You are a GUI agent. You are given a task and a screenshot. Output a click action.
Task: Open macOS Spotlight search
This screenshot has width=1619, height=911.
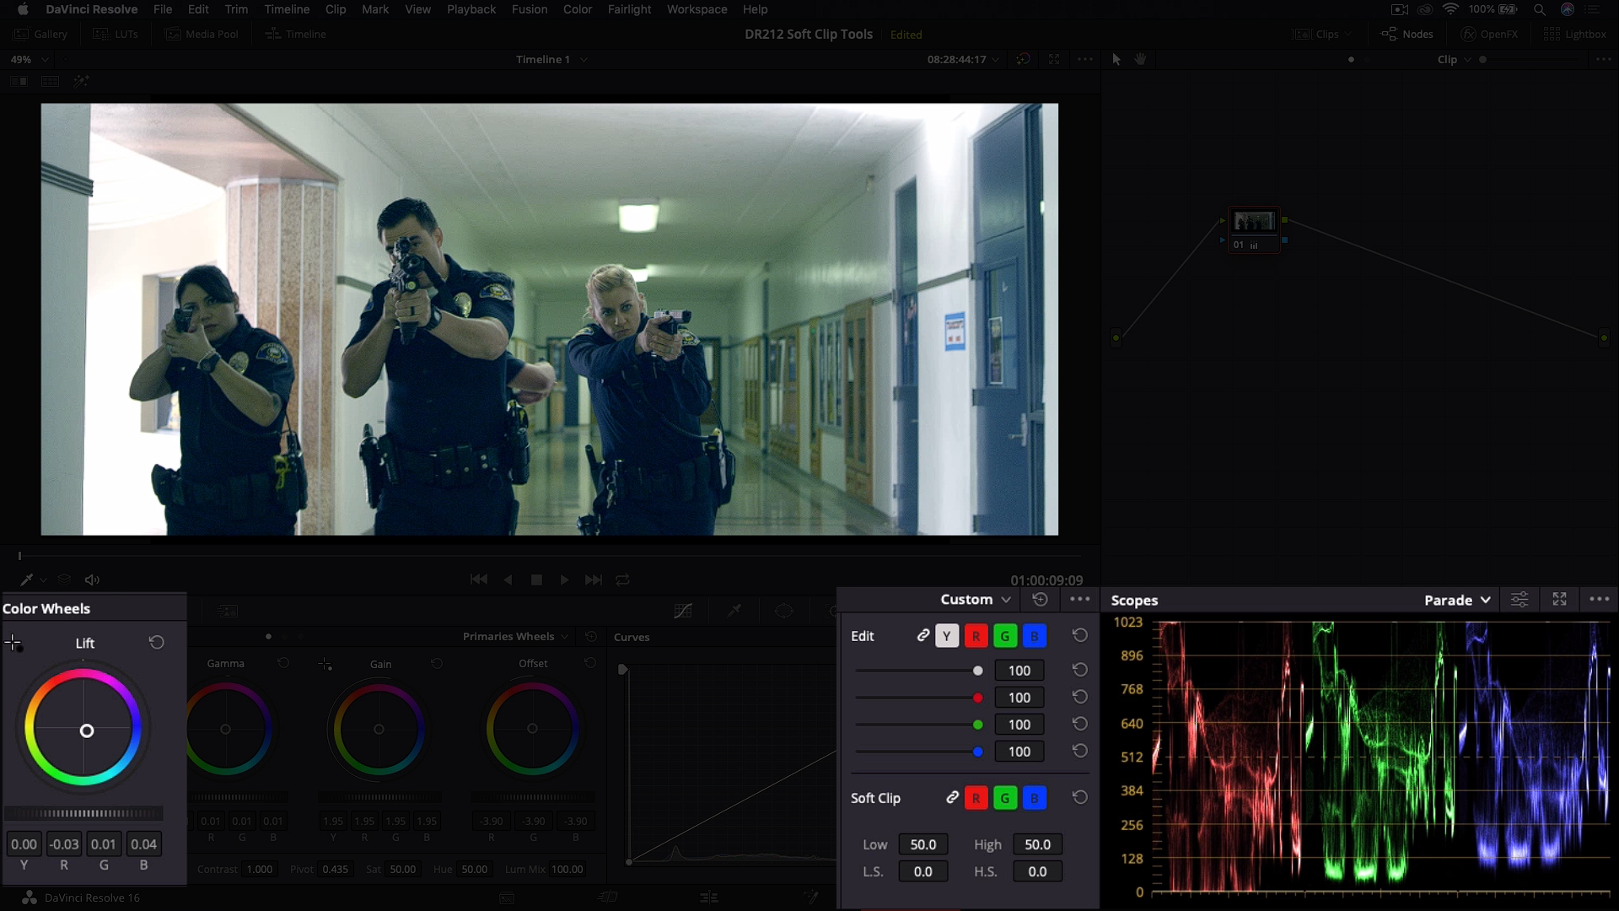coord(1539,9)
